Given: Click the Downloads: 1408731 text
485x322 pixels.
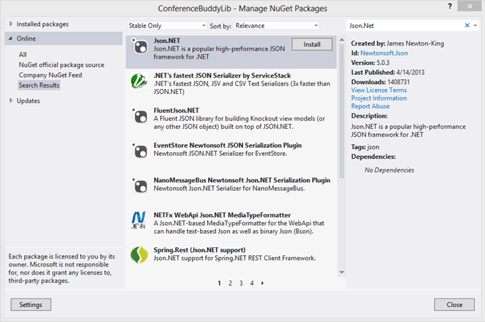Looking at the screenshot, I should click(380, 82).
